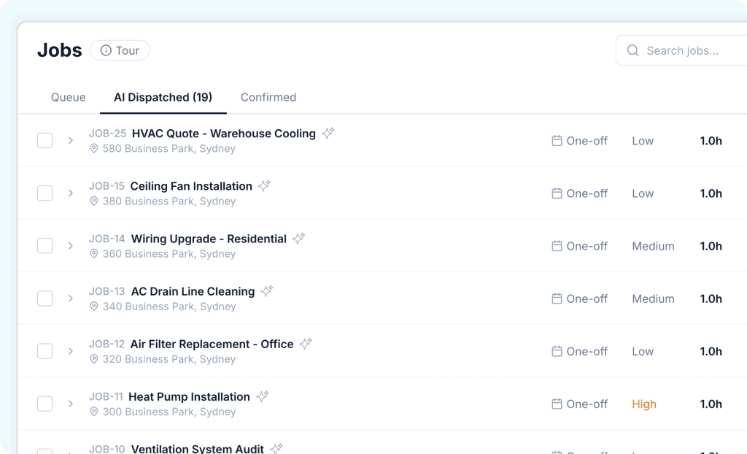This screenshot has width=747, height=454.
Task: Click the One-off label in JOB-12 row
Action: coord(587,352)
